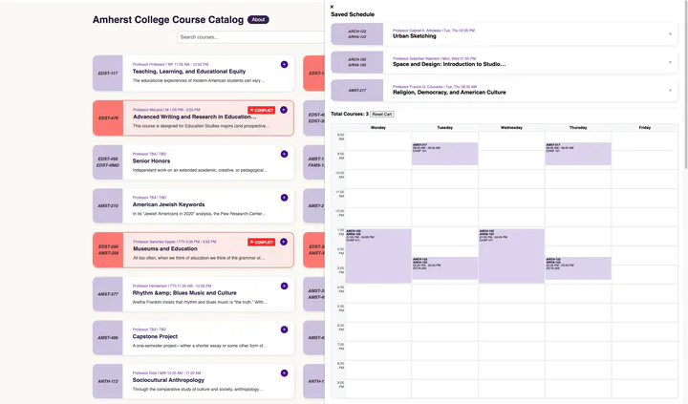Add American Jewish Keywords with plus icon
This screenshot has width=688, height=404.
[284, 198]
